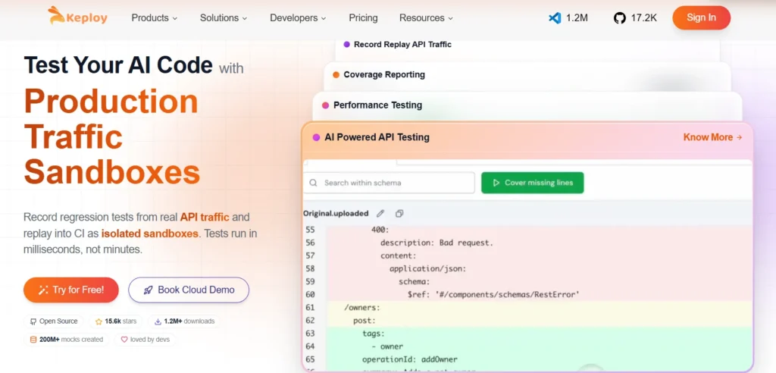Click code line 'application/json:'
The width and height of the screenshot is (776, 373).
[428, 268]
